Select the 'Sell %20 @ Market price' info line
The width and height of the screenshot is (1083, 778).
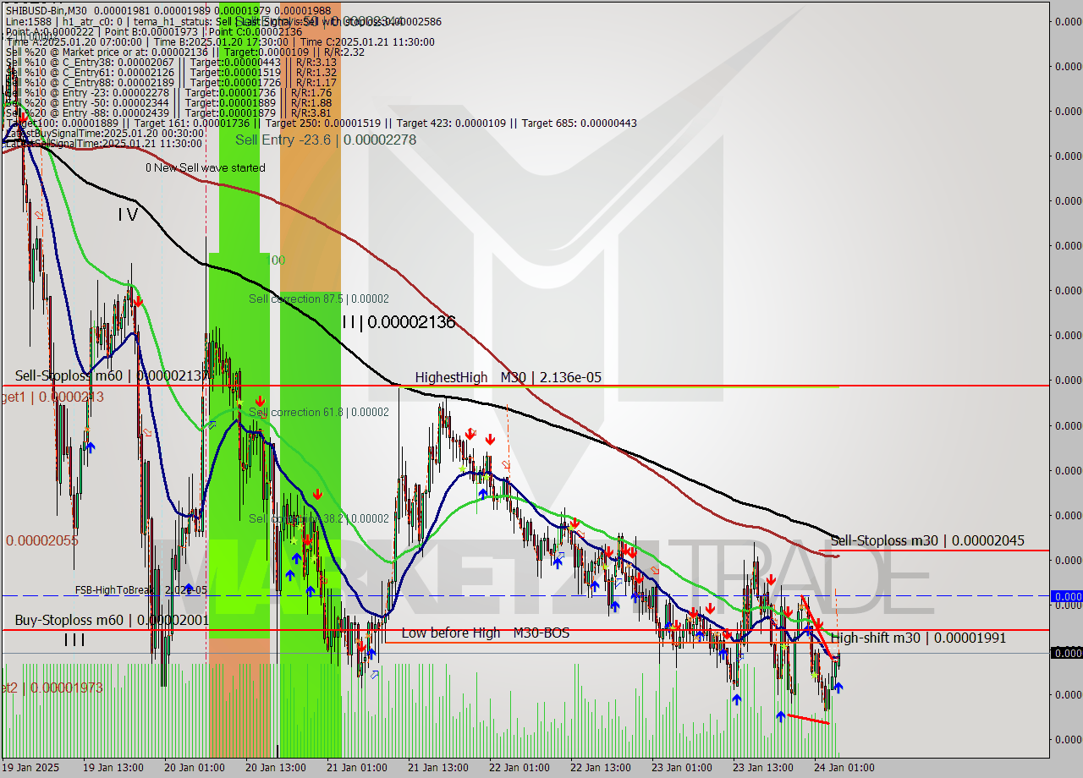pyautogui.click(x=185, y=52)
